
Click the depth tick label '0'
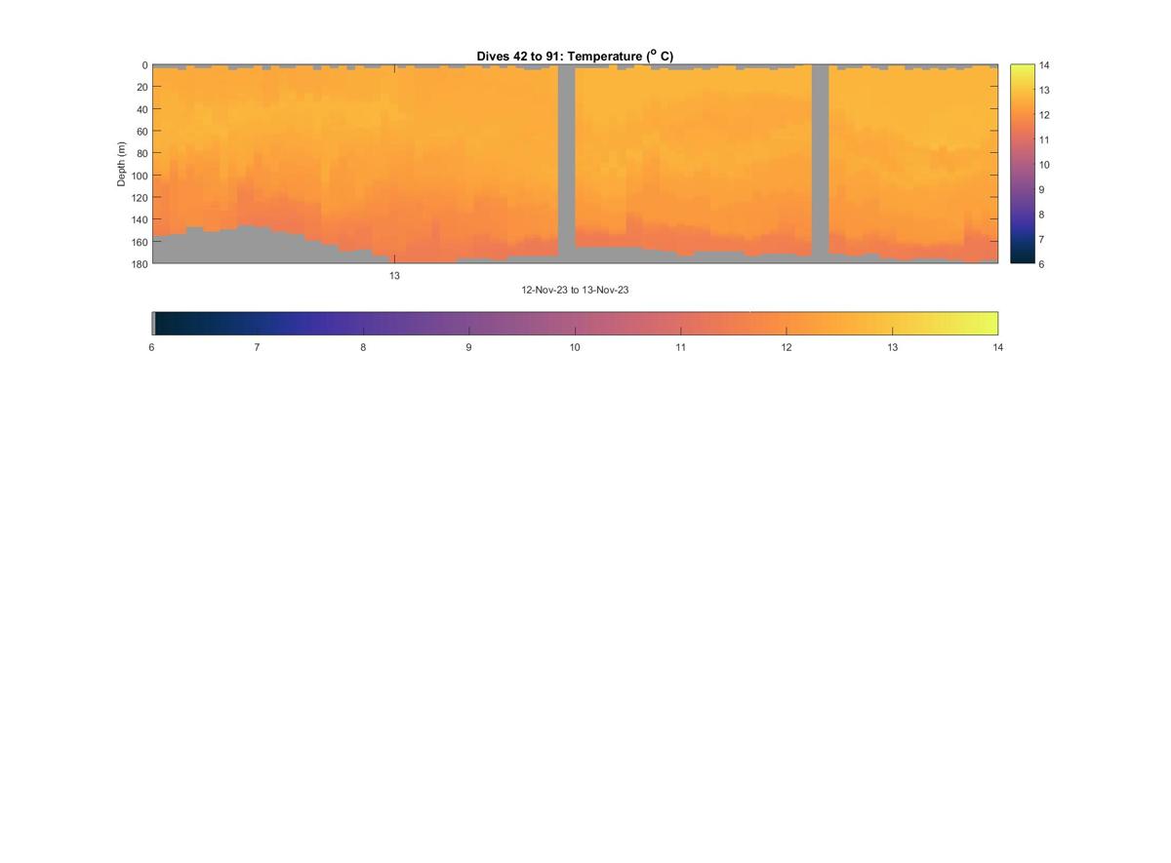(x=144, y=65)
